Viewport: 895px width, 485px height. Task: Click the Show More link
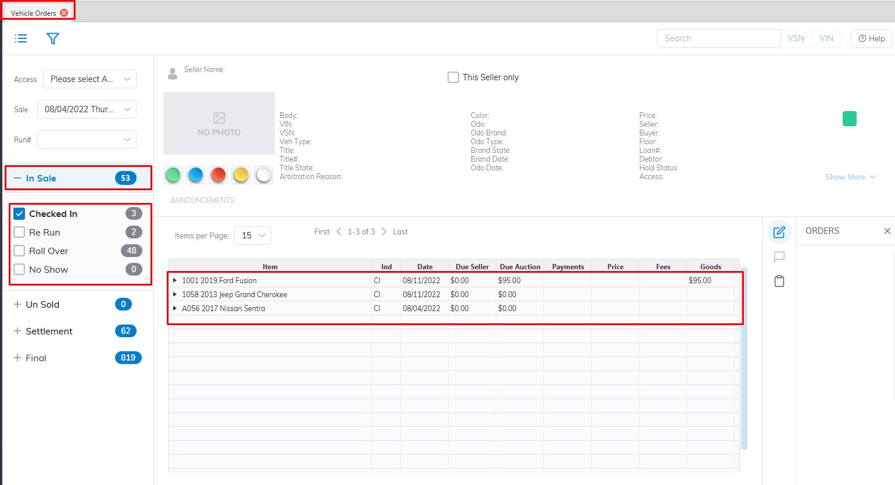click(850, 177)
